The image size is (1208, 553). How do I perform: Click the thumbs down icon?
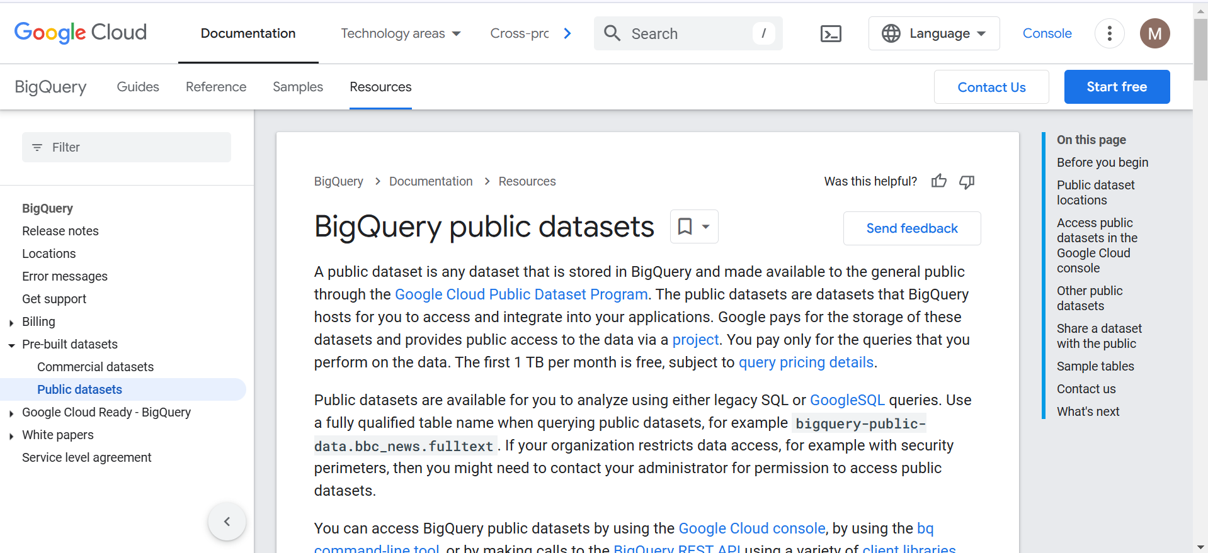point(967,182)
